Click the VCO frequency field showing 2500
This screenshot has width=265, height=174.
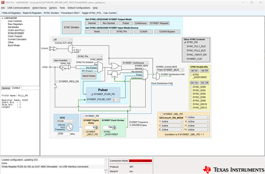click(63, 133)
